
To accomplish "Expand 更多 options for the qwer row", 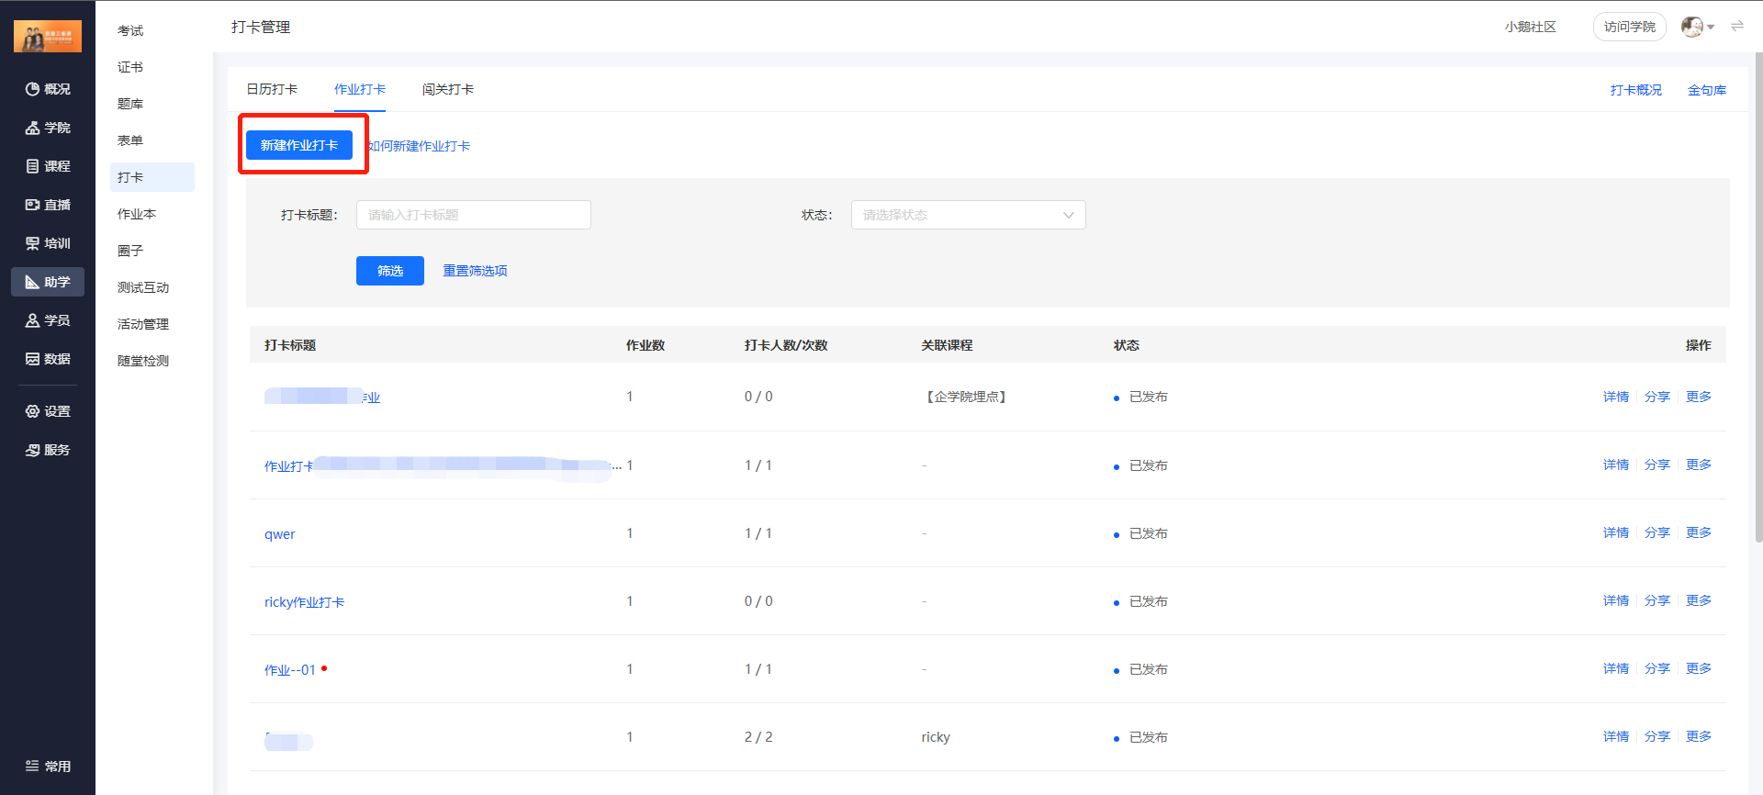I will point(1698,532).
